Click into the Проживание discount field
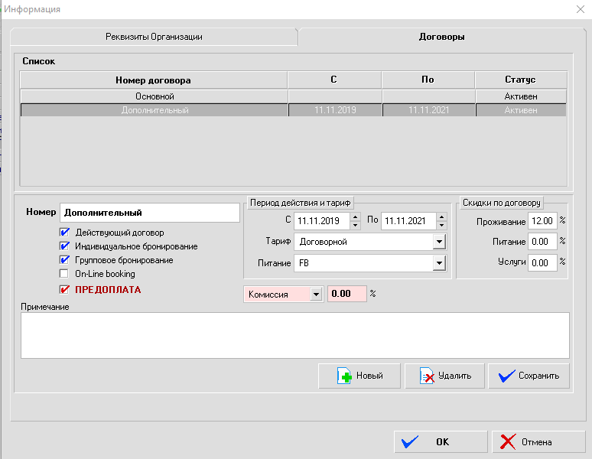This screenshot has width=592, height=459. [x=542, y=222]
